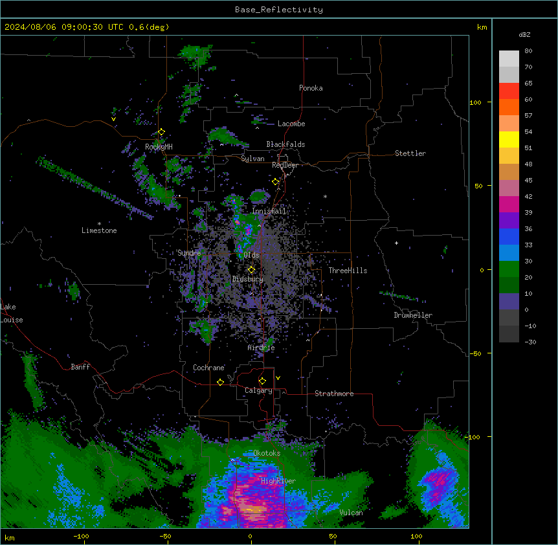Click the Sylvan label
Screen dimensions: 558x545
252,159
